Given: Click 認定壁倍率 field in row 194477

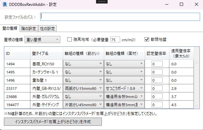Looking at the screenshot, I should [157, 105].
